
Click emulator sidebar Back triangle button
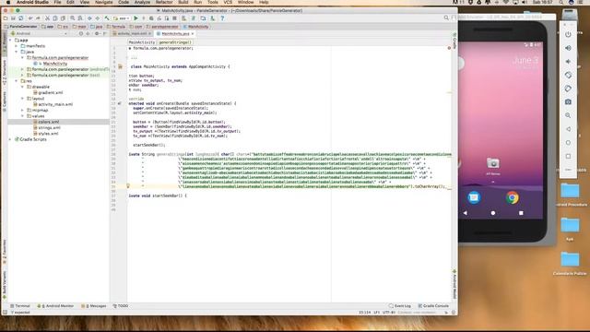pyautogui.click(x=568, y=129)
